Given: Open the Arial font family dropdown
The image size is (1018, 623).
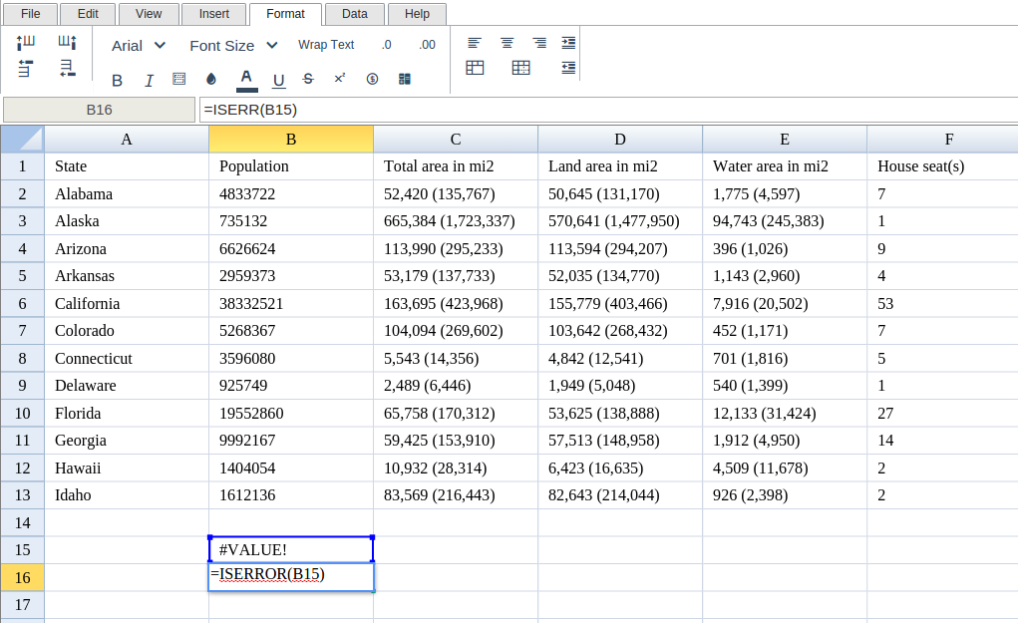Looking at the screenshot, I should (x=139, y=45).
